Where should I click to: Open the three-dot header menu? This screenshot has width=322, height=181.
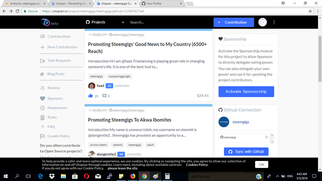[274, 22]
